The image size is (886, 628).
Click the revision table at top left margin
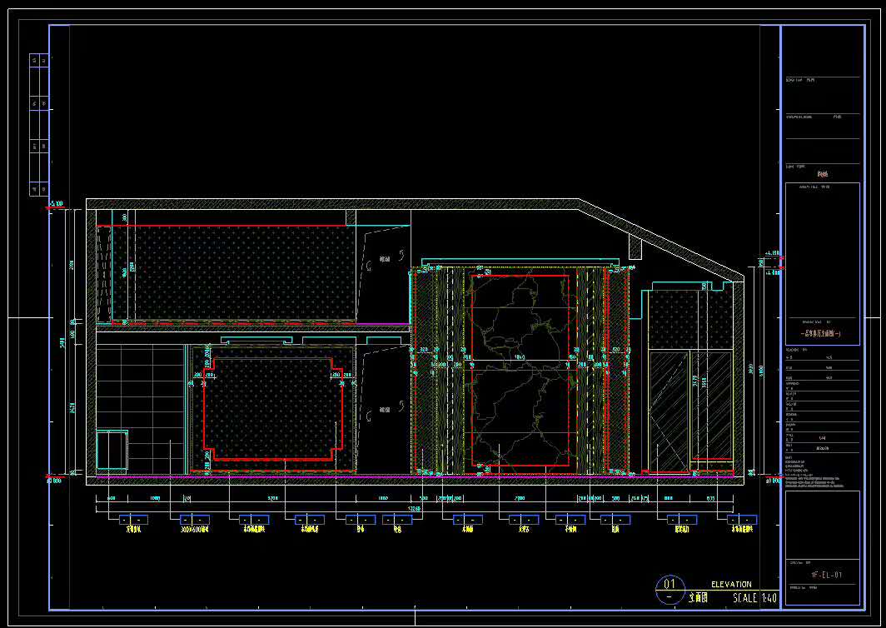pos(37,125)
